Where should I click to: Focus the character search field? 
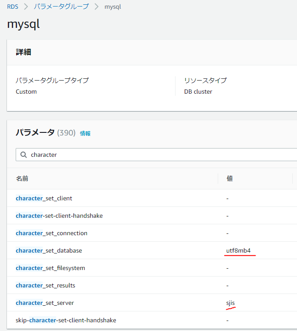[156, 155]
